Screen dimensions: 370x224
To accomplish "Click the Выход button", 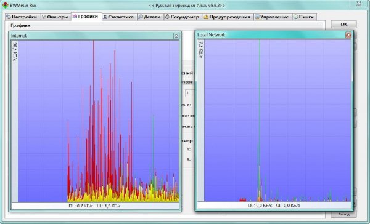I will click(x=344, y=214).
